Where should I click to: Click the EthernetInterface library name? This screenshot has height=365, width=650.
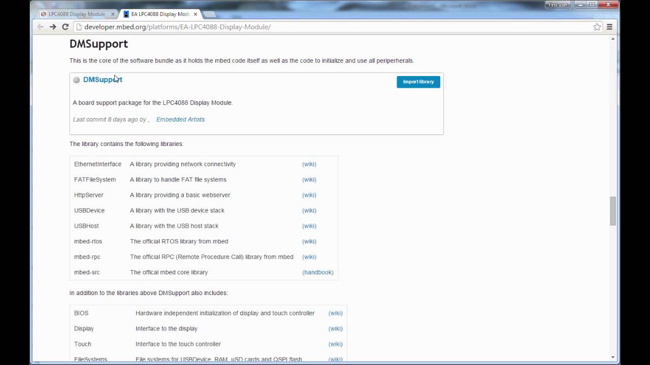tap(97, 164)
